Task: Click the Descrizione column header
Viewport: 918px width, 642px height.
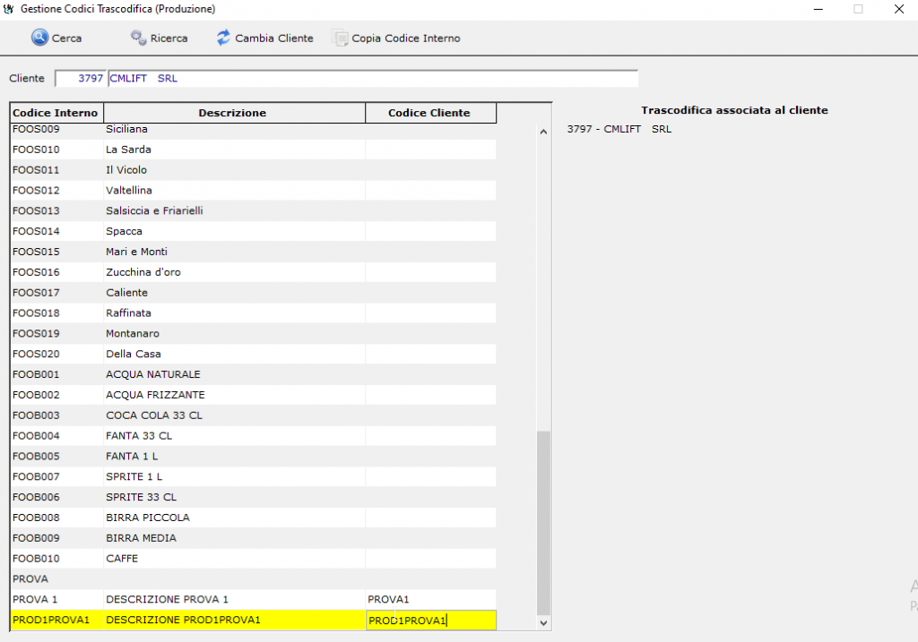Action: click(233, 113)
